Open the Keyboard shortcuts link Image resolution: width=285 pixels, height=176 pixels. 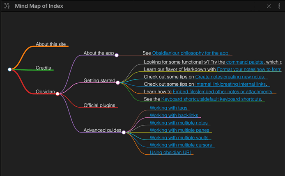pos(211,99)
